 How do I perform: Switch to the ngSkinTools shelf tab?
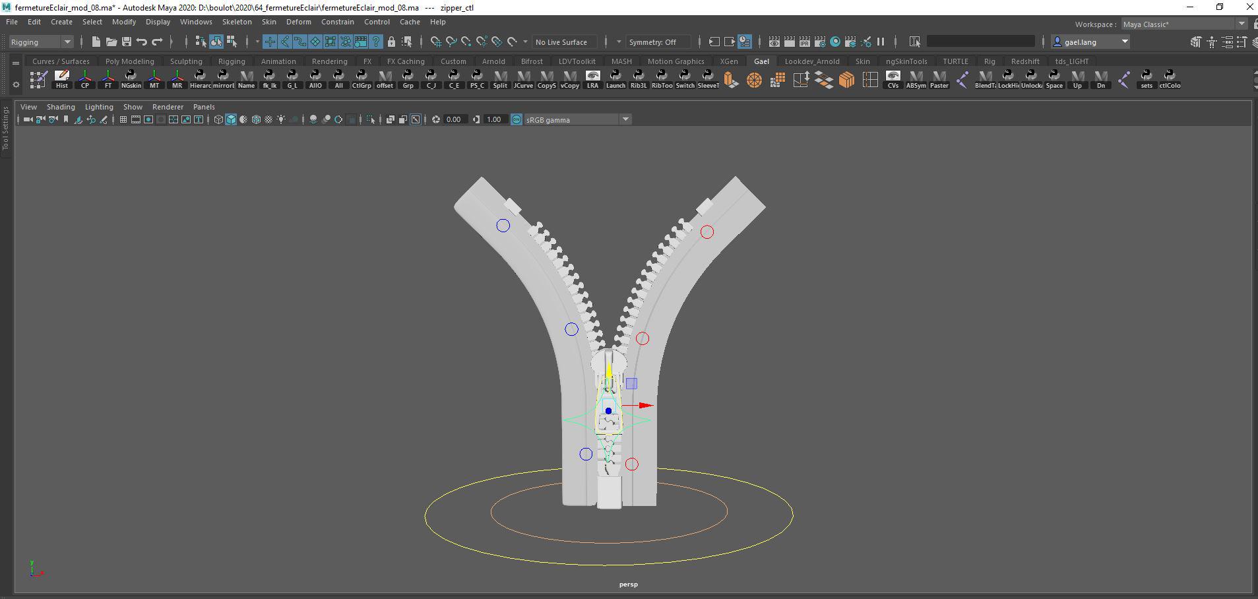(x=906, y=61)
